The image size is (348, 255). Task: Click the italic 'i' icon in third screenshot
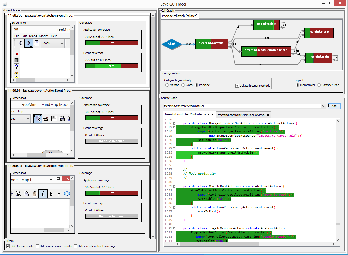coord(43,194)
